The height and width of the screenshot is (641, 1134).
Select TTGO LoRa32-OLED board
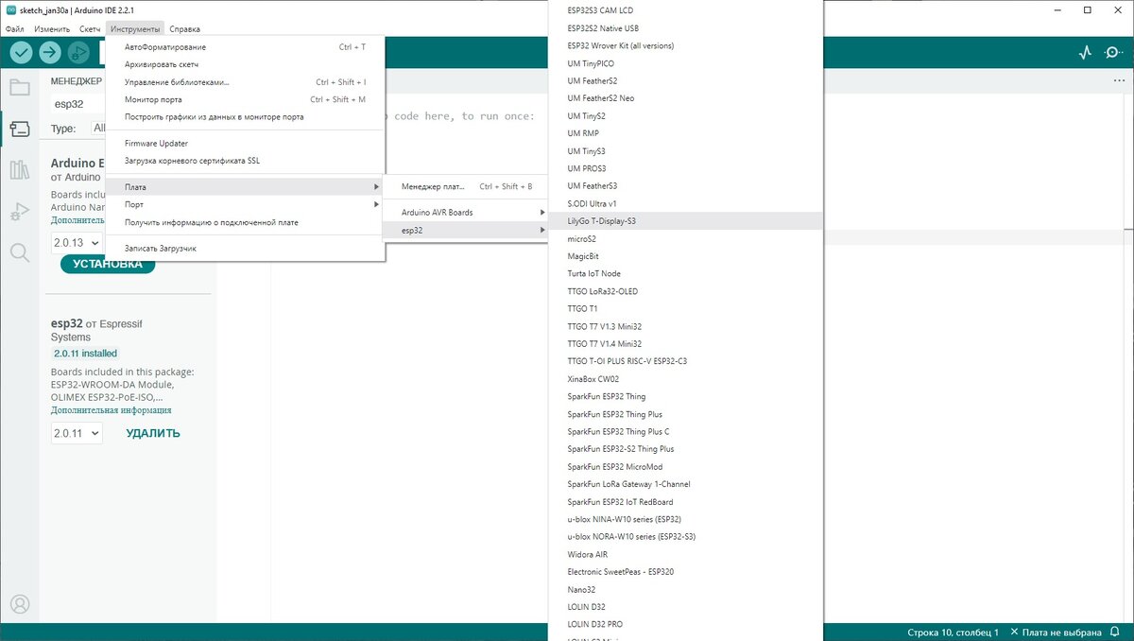(685, 291)
